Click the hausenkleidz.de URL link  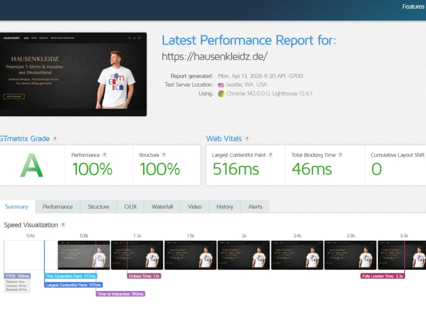click(215, 56)
